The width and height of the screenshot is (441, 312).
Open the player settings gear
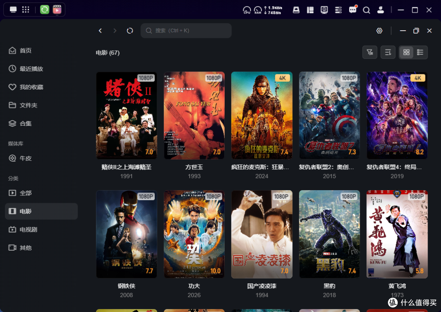point(379,31)
